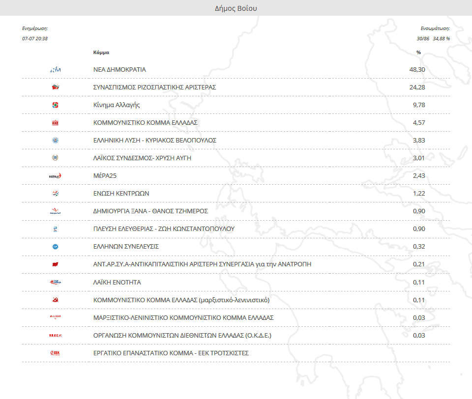Select the ΕΛΛΗΝΩΝ ΣΥΝΕΛΕΥΣΙΣ party name
The width and height of the screenshot is (472, 399).
click(x=126, y=247)
